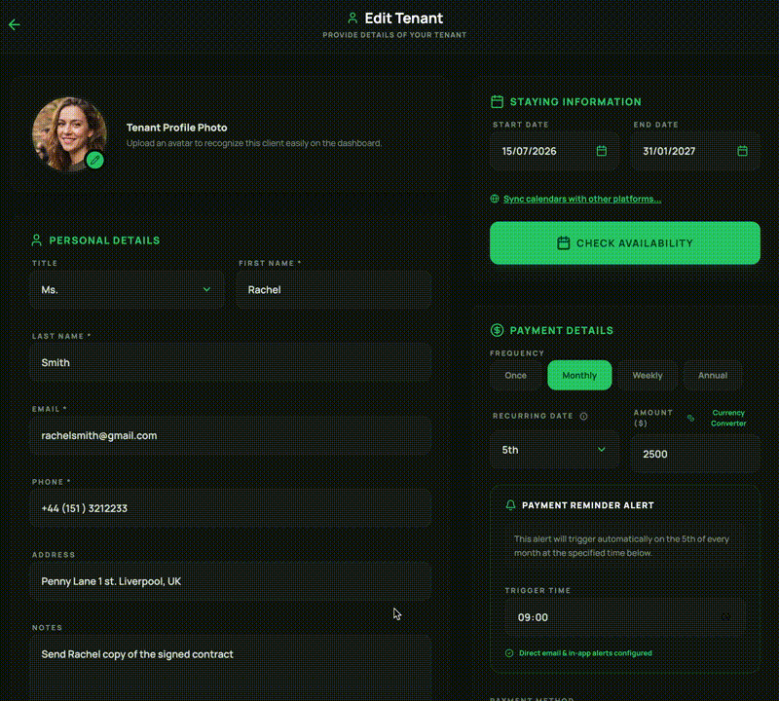Click 'Direct email & in-app alerts configured' text

click(585, 653)
